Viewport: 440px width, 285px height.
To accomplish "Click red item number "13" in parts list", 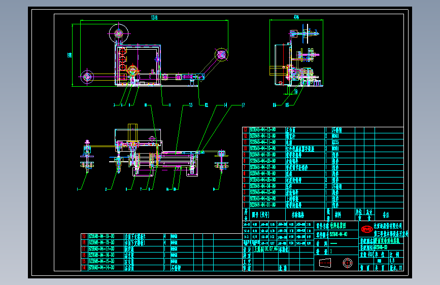I will tap(245, 130).
